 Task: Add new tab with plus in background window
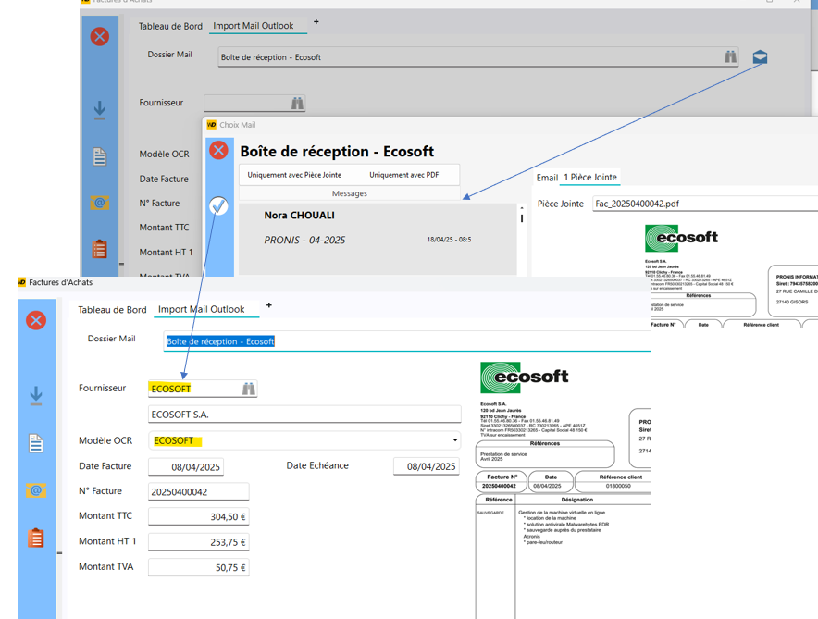pyautogui.click(x=316, y=22)
